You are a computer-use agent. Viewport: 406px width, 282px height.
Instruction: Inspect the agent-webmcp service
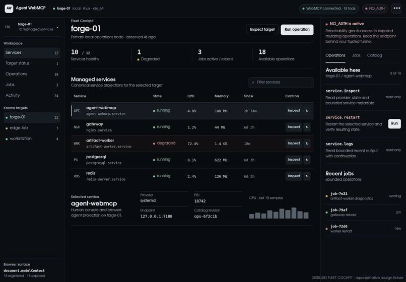pos(294,111)
